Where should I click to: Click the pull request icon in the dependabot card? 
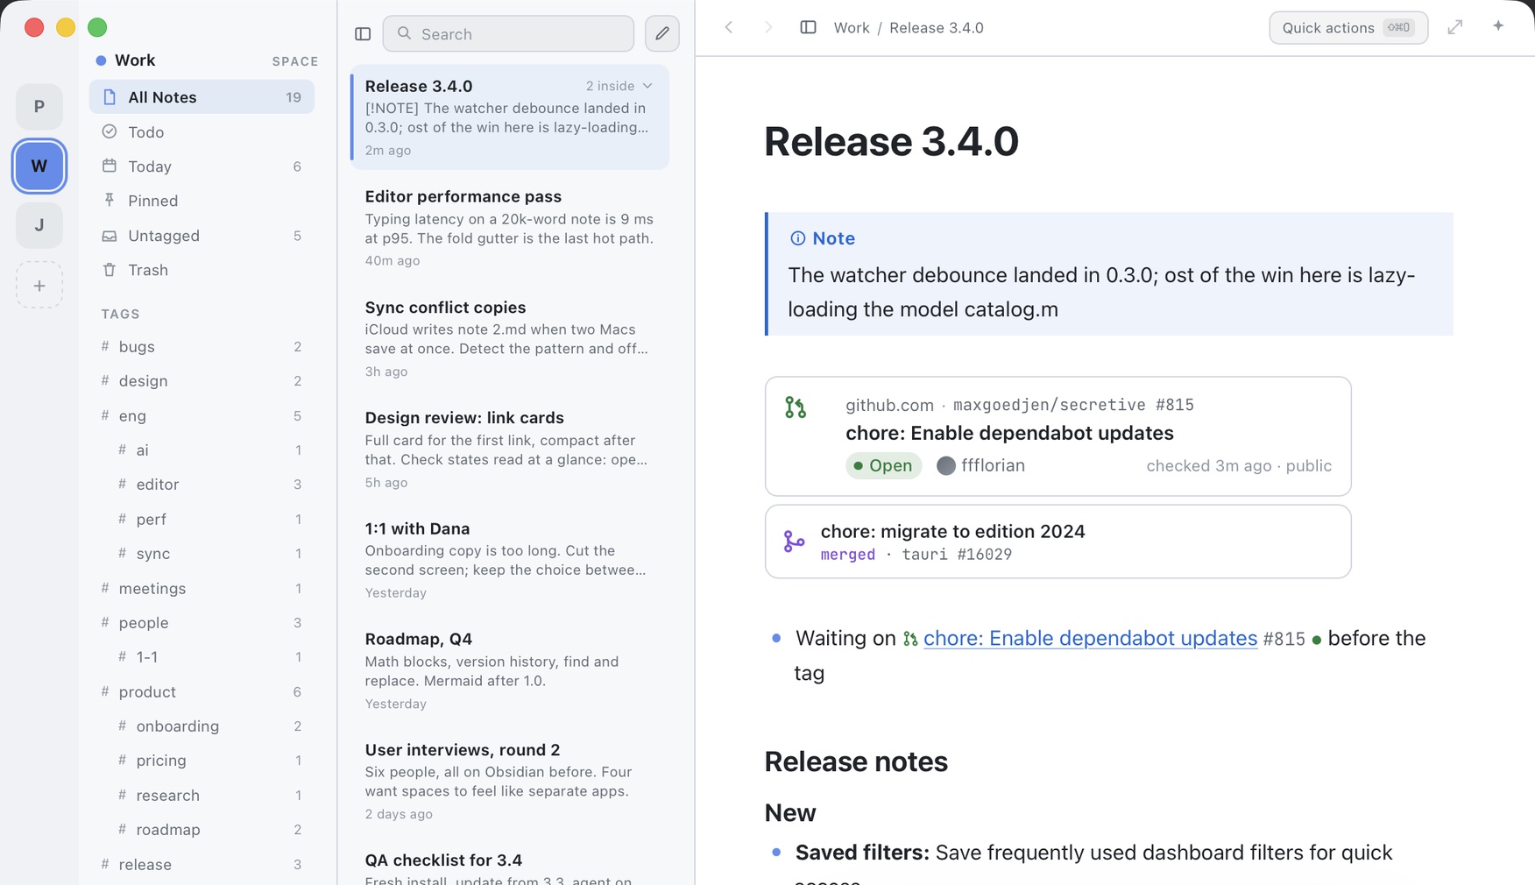(796, 407)
